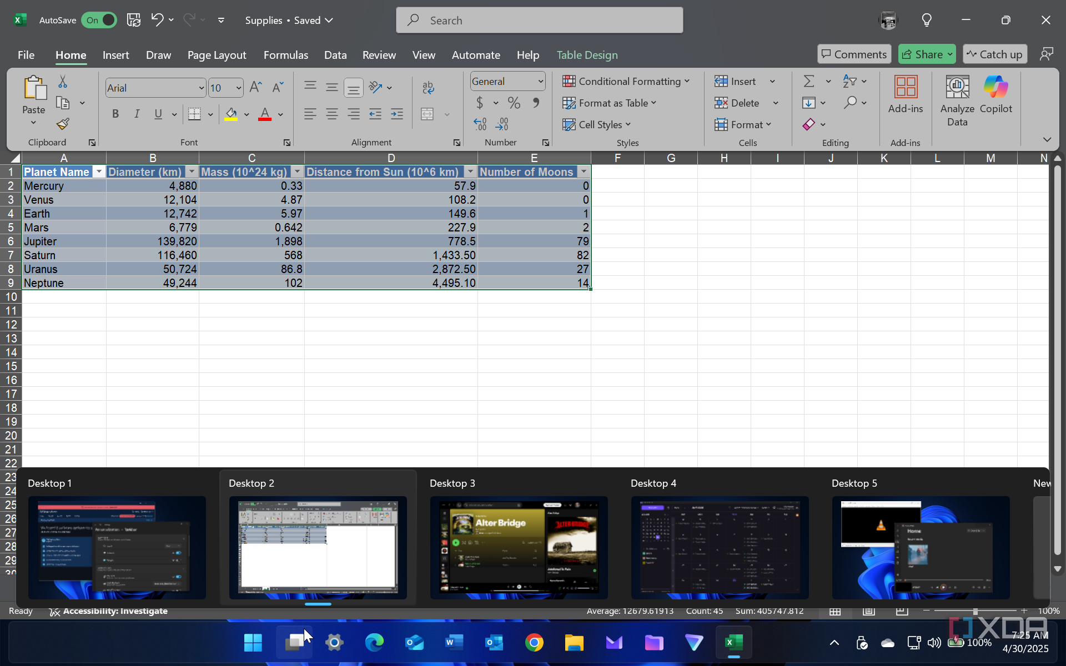Image resolution: width=1066 pixels, height=666 pixels.
Task: Click the Undo arrow icon
Action: [157, 20]
